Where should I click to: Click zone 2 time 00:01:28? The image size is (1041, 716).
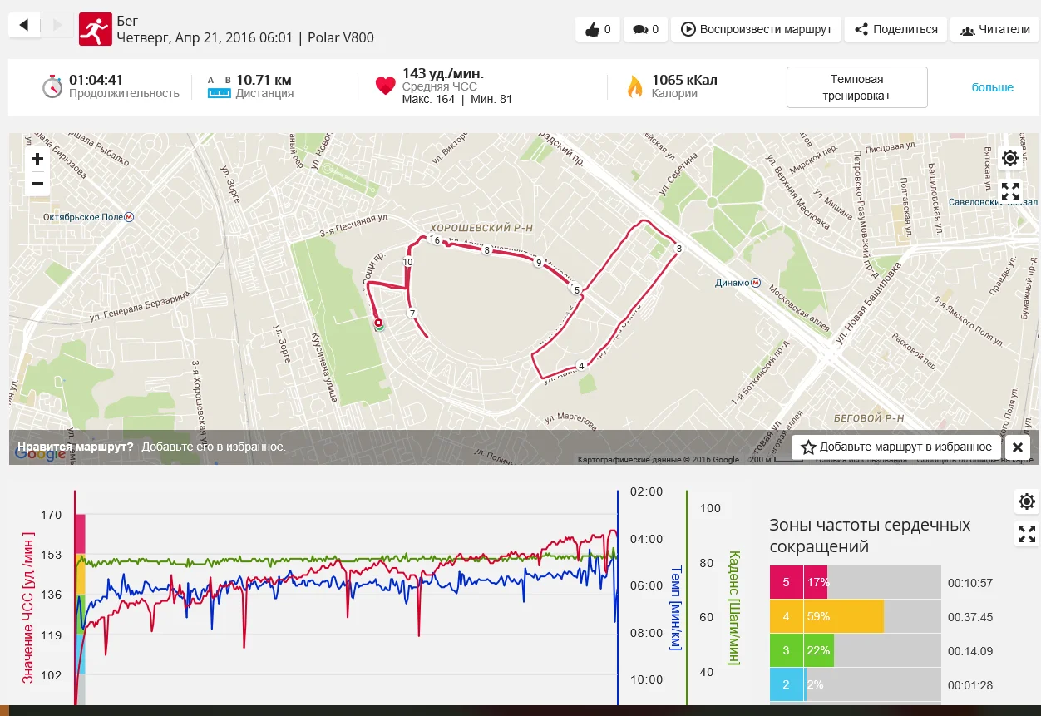point(970,685)
